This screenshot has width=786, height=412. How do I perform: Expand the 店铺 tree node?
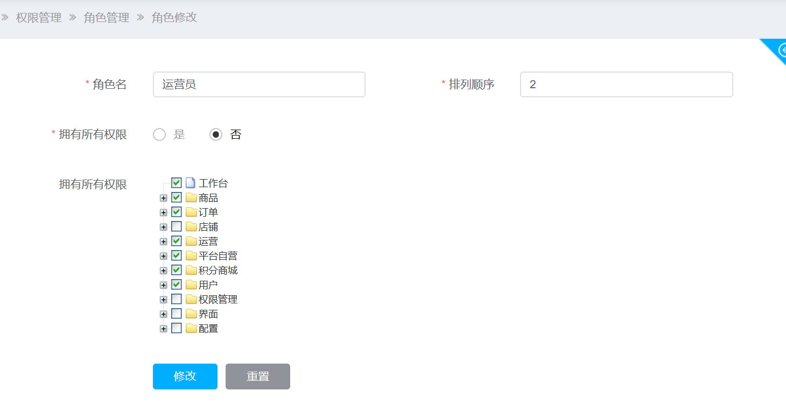pyautogui.click(x=164, y=227)
